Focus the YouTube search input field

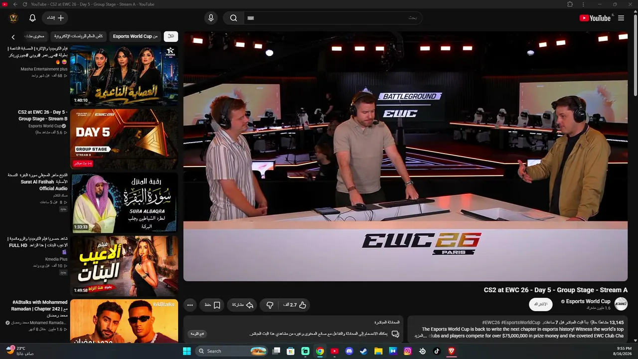(333, 18)
